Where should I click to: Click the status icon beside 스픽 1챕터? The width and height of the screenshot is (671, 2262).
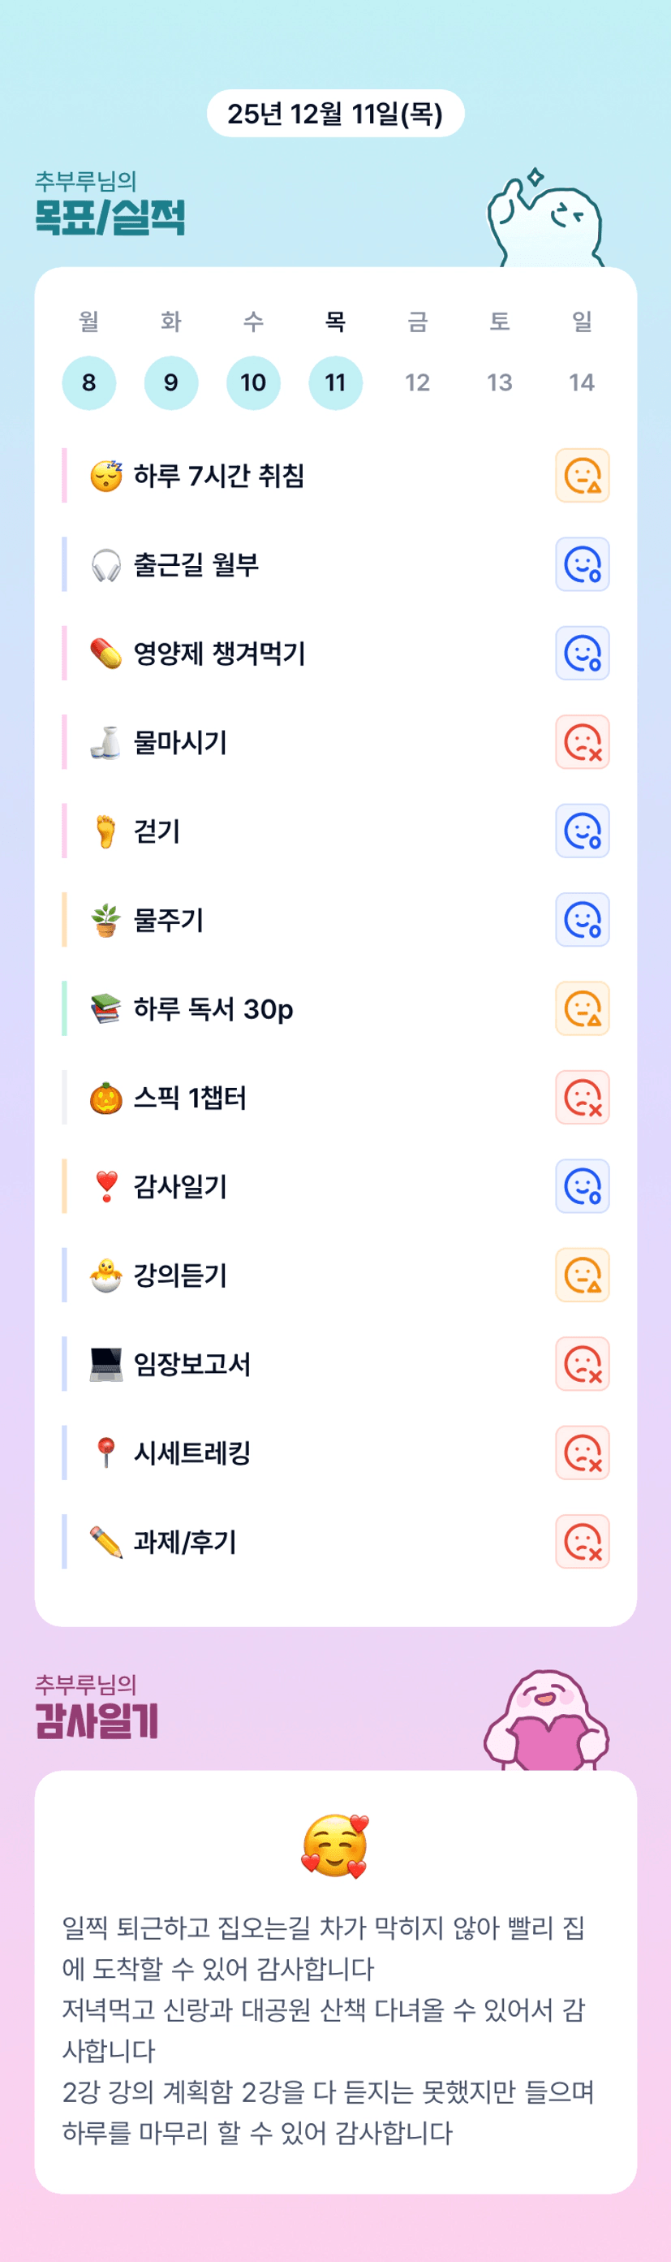tap(582, 1097)
